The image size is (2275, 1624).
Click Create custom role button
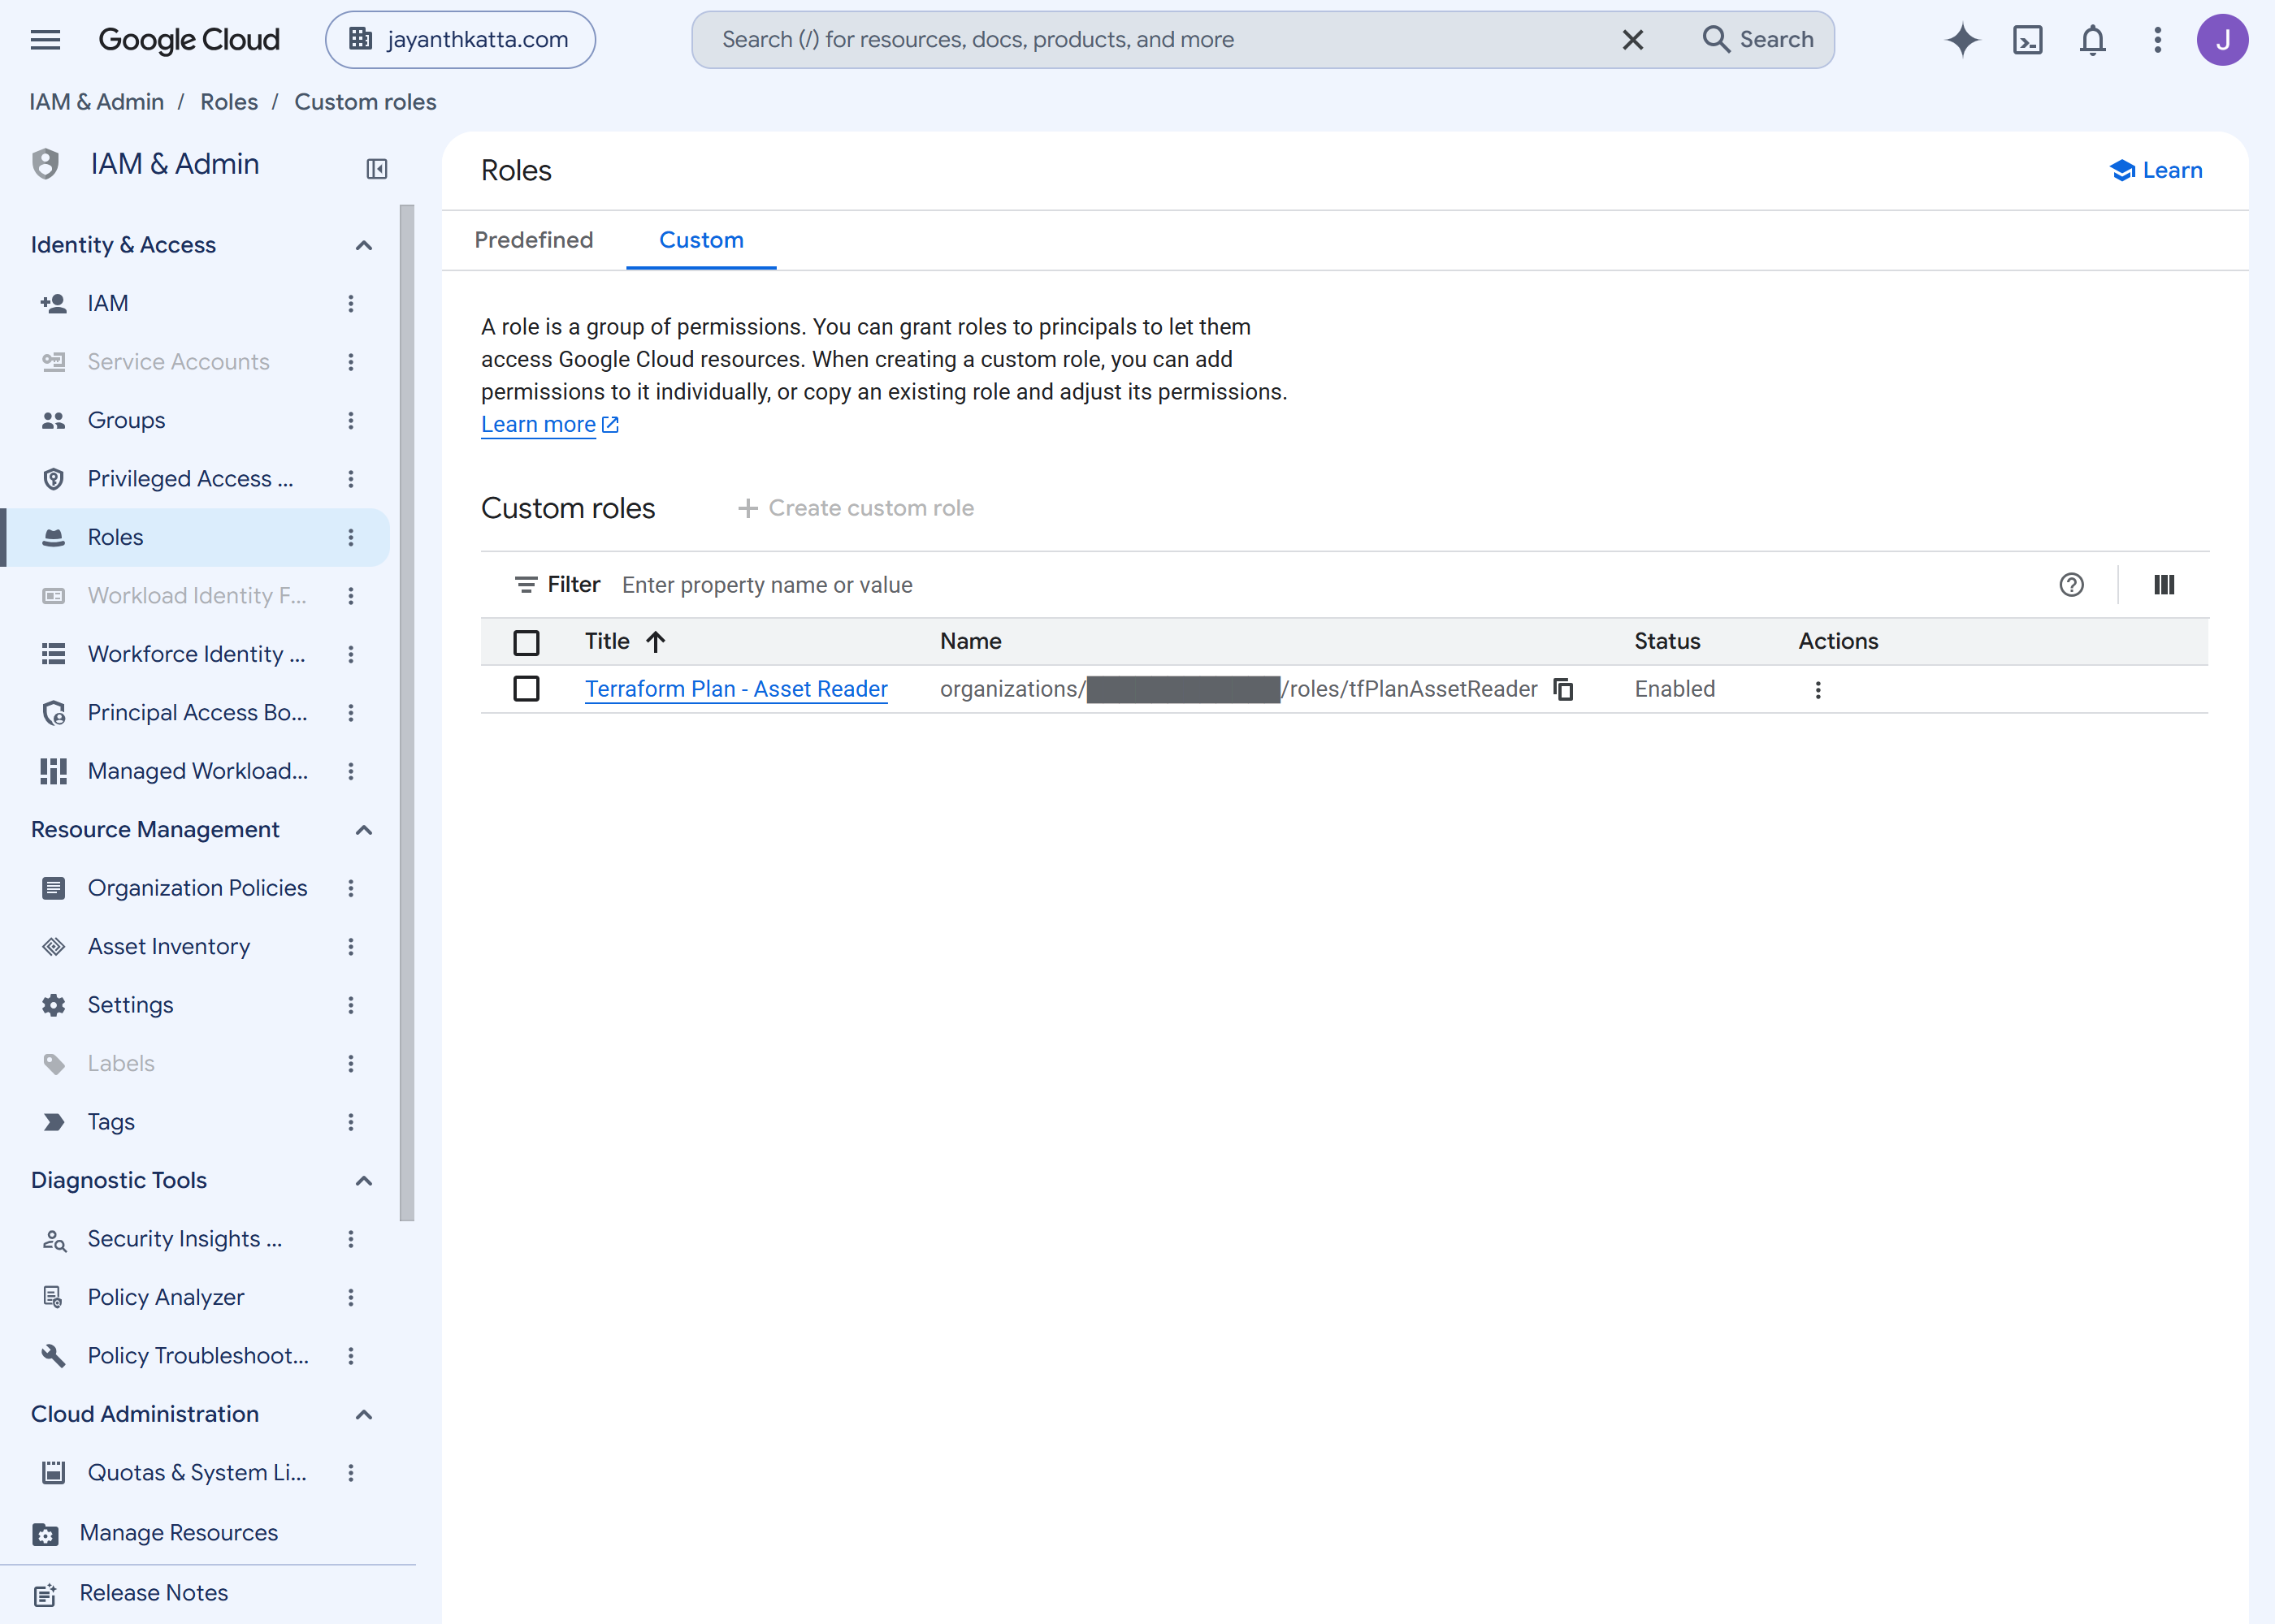pyautogui.click(x=856, y=508)
